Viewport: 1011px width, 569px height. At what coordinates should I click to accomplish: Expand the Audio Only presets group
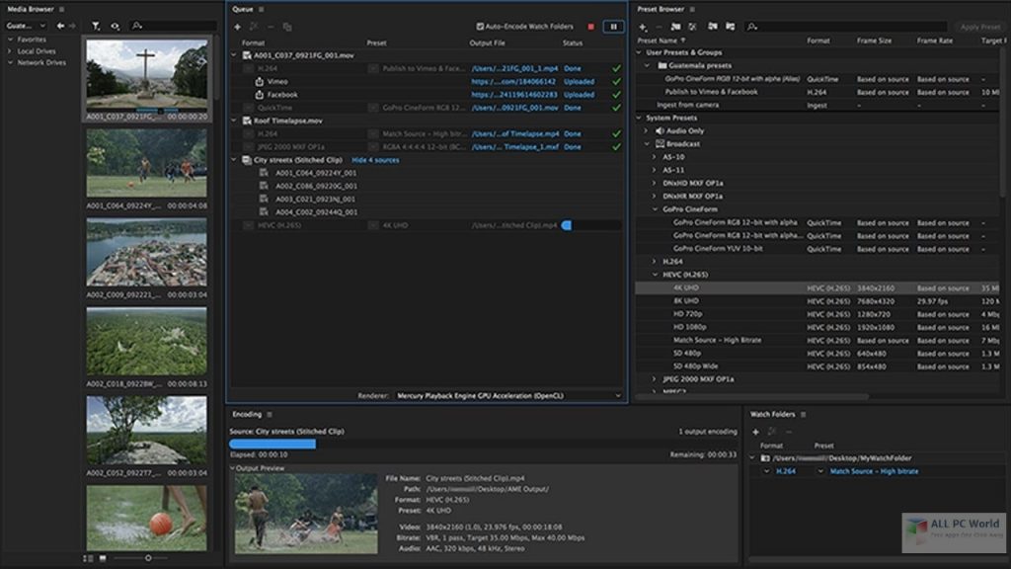coord(648,130)
